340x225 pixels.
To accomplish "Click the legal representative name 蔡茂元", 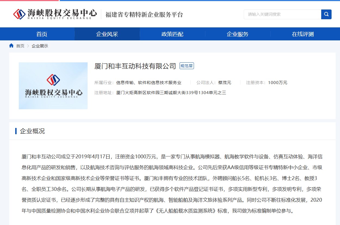I will coord(224,83).
